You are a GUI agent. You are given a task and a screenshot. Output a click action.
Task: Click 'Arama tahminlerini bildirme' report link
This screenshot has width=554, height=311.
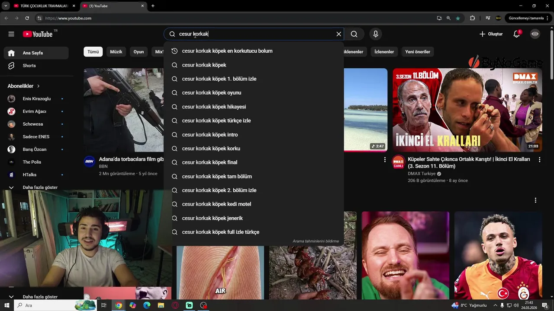[x=316, y=241]
